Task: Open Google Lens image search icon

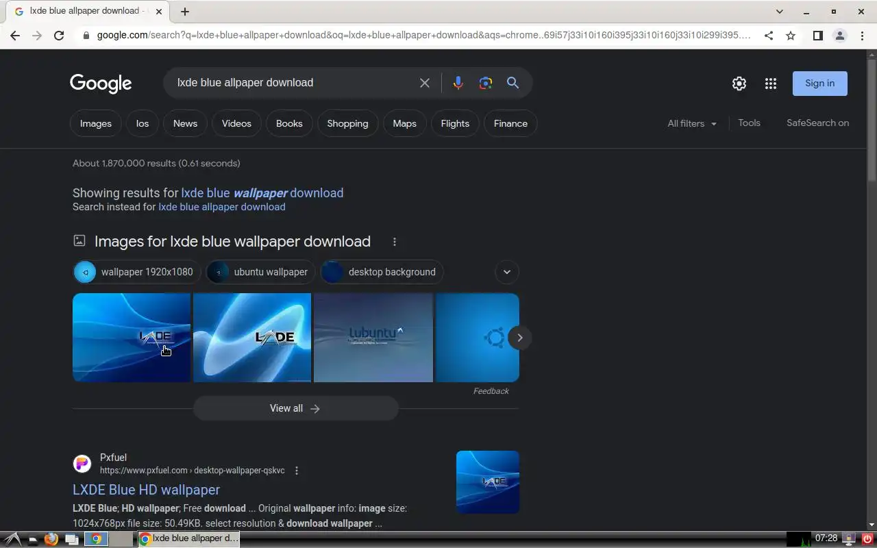Action: (486, 83)
